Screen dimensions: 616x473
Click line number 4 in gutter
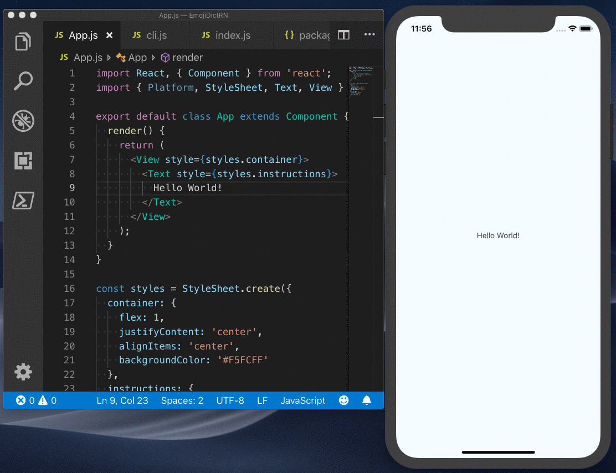tap(72, 116)
